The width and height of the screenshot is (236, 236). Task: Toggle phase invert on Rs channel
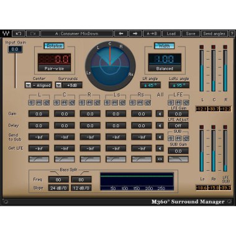[148, 102]
